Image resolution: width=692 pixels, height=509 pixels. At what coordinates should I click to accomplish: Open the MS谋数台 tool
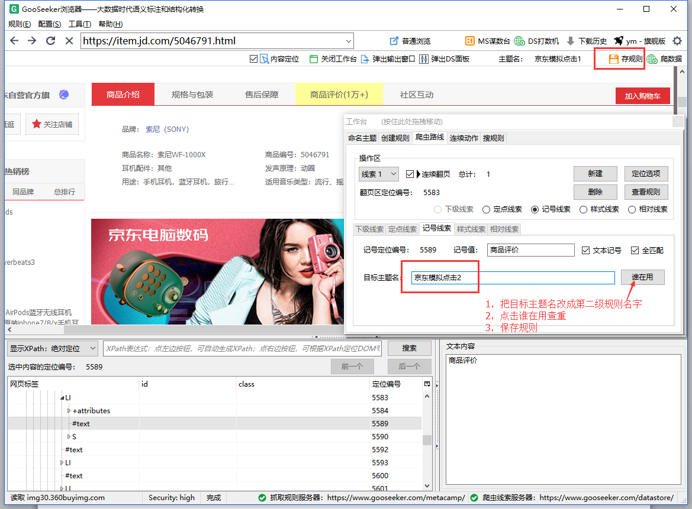point(487,41)
